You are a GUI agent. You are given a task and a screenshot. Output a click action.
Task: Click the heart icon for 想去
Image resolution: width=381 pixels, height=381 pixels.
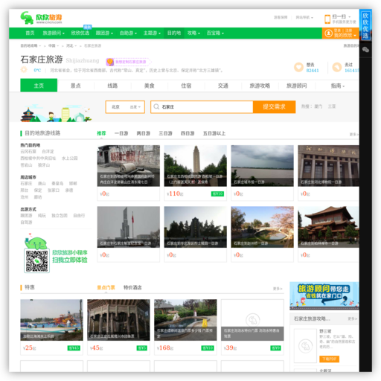coord(298,67)
